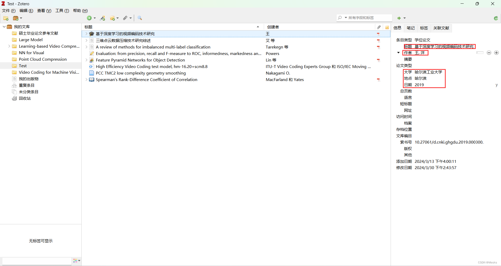Open the 帮助 (H) menu
501x266 pixels.
tap(80, 11)
